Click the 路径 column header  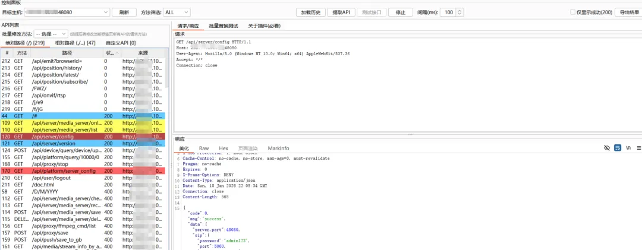67,53
